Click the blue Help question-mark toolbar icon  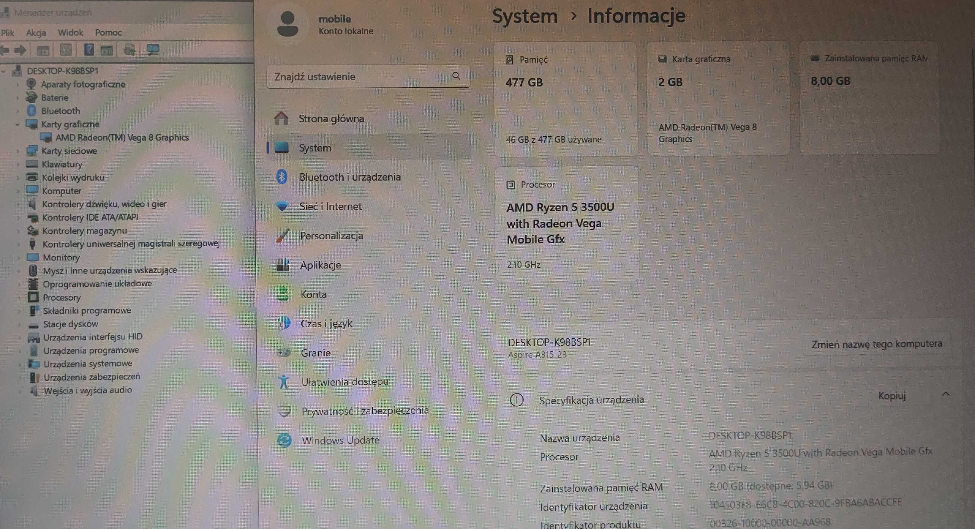pyautogui.click(x=89, y=50)
